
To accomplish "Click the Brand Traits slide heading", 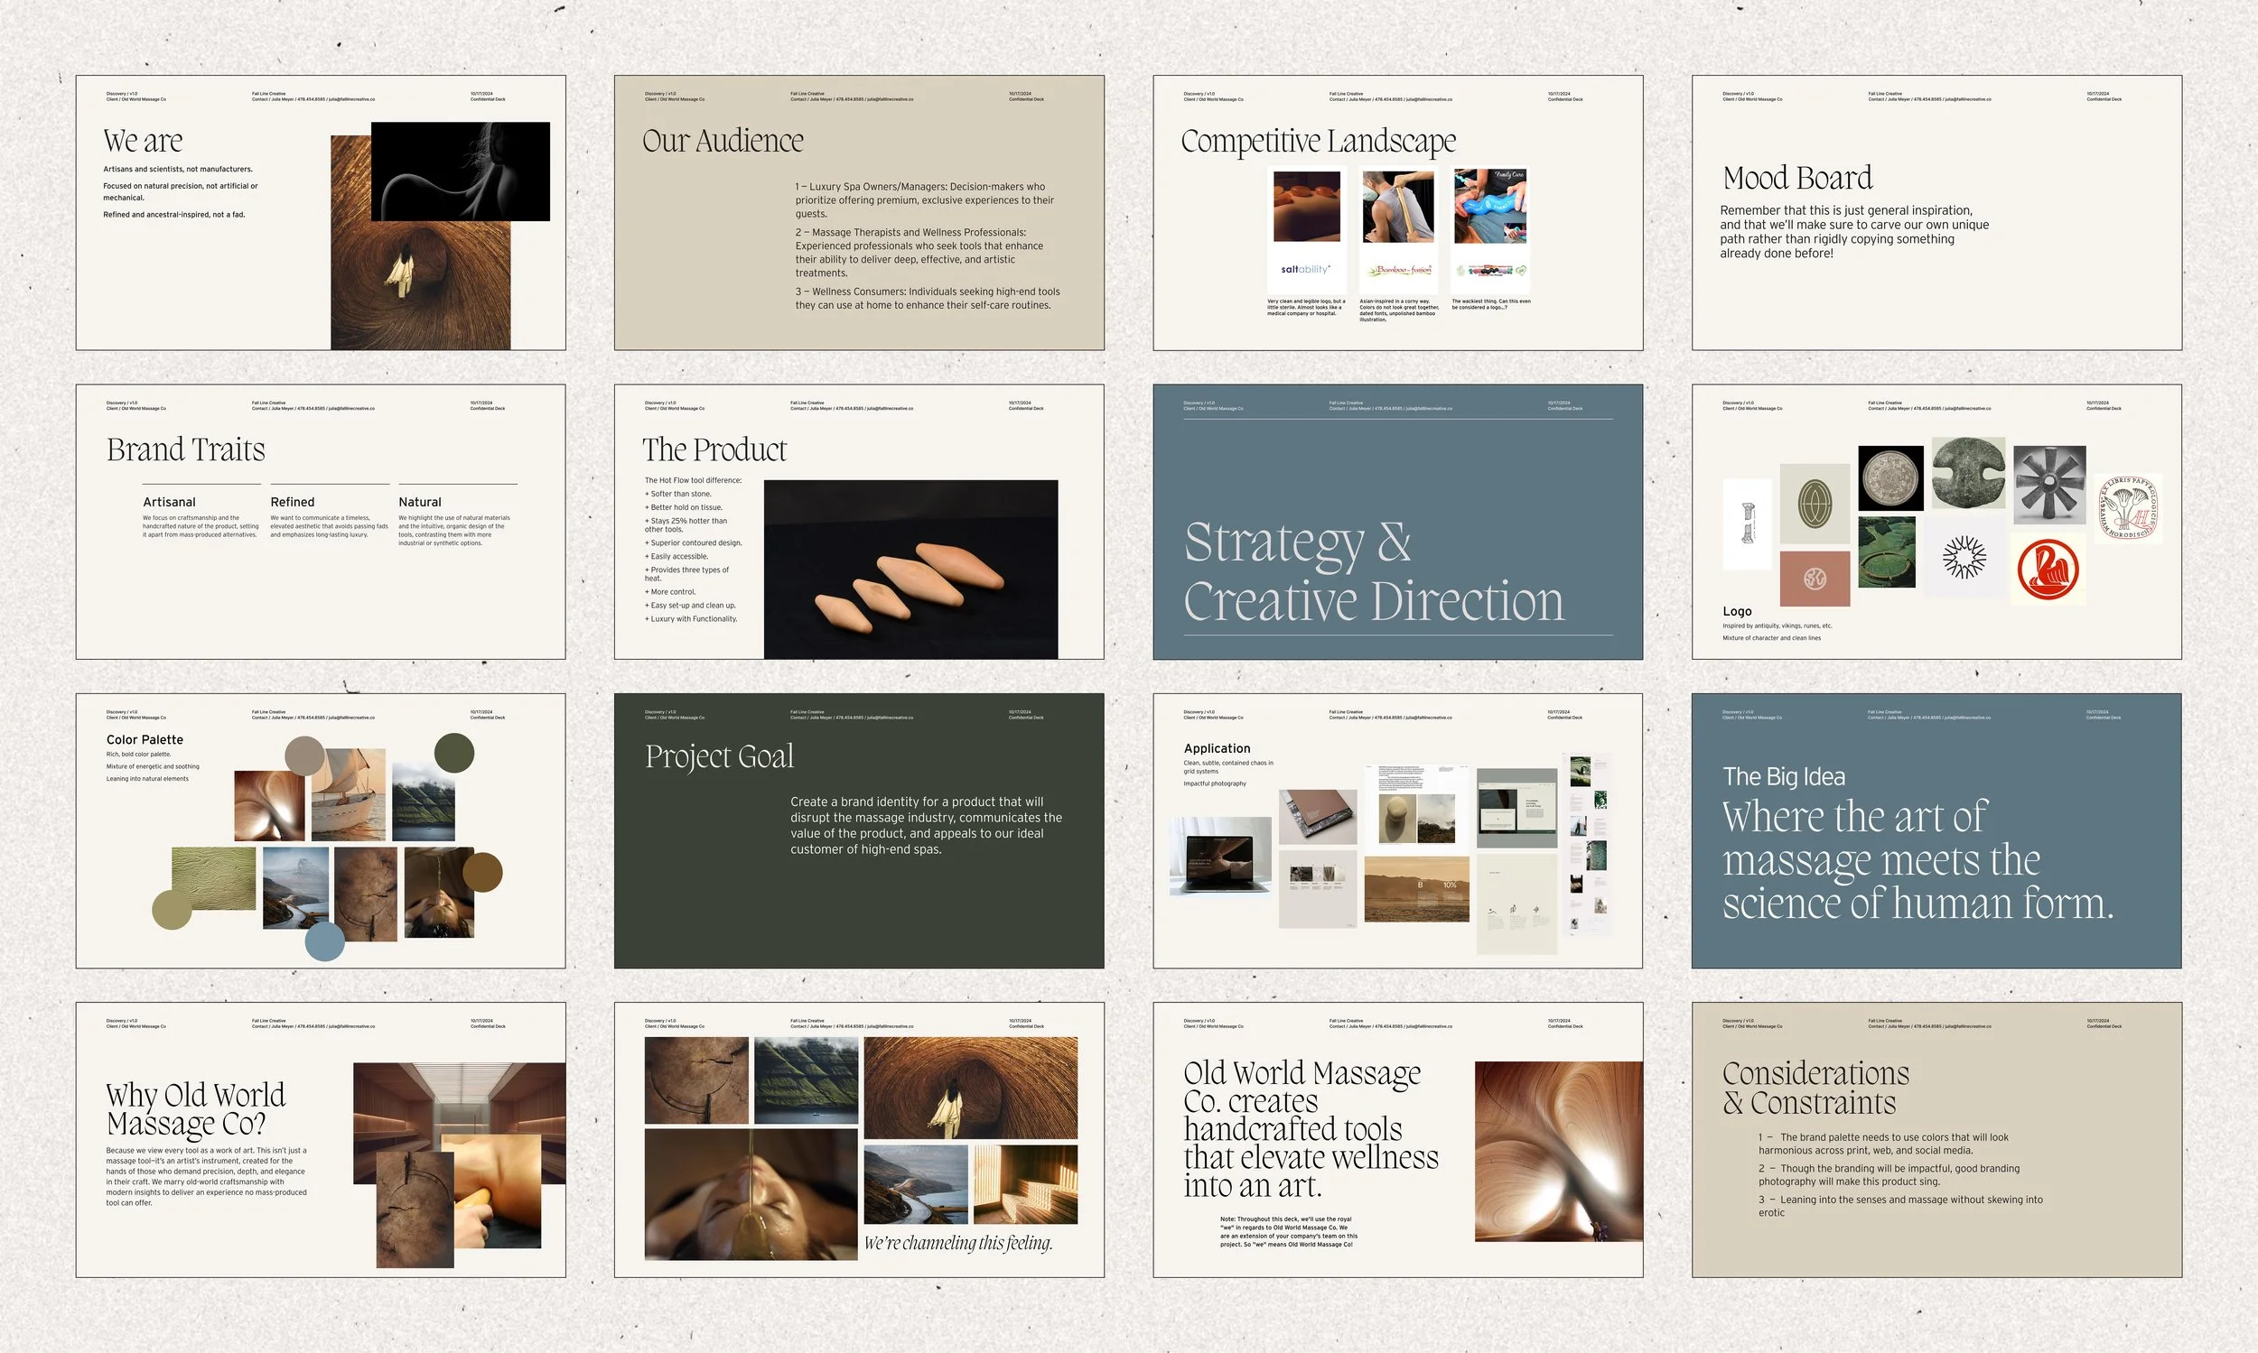I will point(186,449).
